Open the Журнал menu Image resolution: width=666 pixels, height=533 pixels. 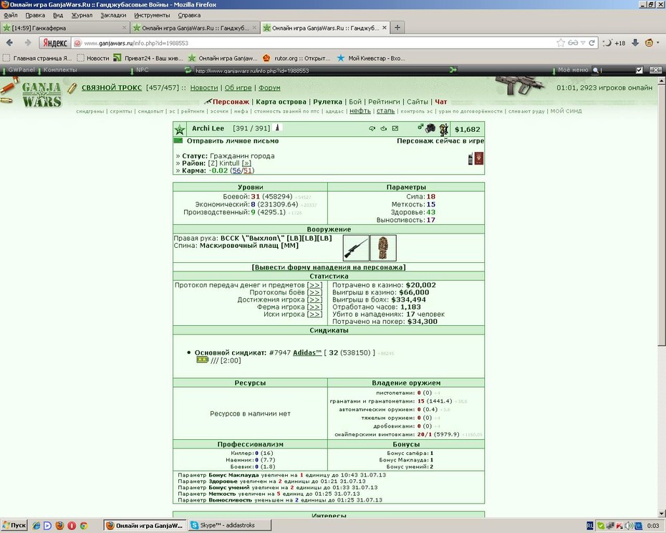pos(82,15)
